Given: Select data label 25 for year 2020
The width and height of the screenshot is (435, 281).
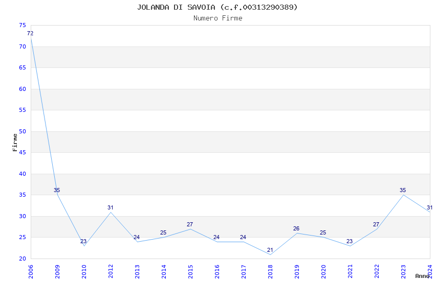Looking at the screenshot, I should [323, 232].
